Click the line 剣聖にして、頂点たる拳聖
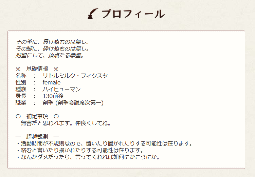Viewport: 255px width, 177px height. point(50,55)
